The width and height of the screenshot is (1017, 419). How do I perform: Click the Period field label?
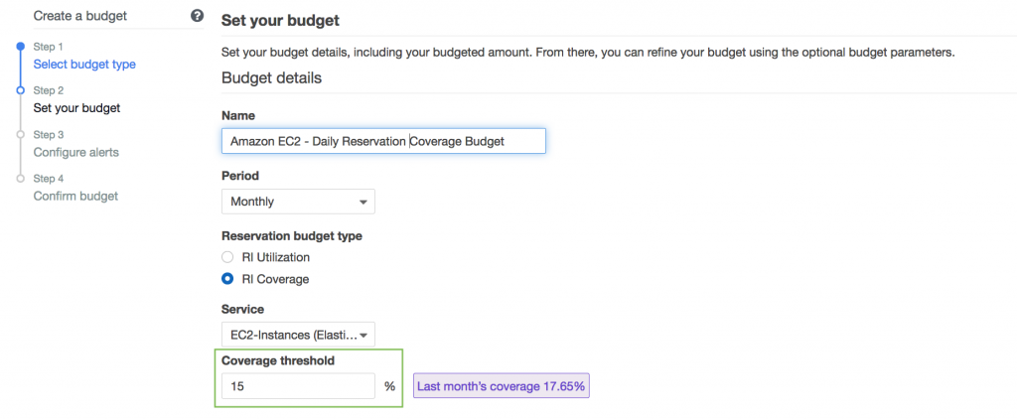240,176
